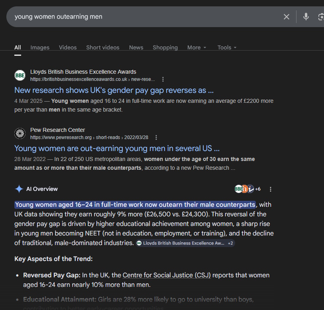Open options menu for Pew Research result
The width and height of the screenshot is (324, 310).
point(156,137)
